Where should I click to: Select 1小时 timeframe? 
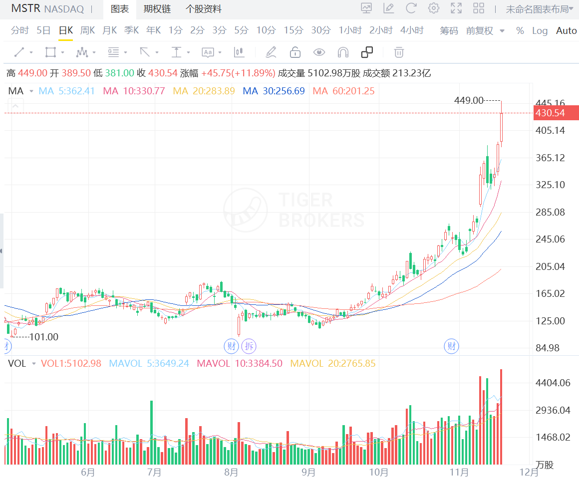click(x=350, y=30)
